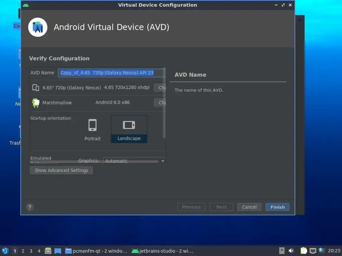Switch to workspace 1
This screenshot has width=342, height=256.
coord(15,251)
